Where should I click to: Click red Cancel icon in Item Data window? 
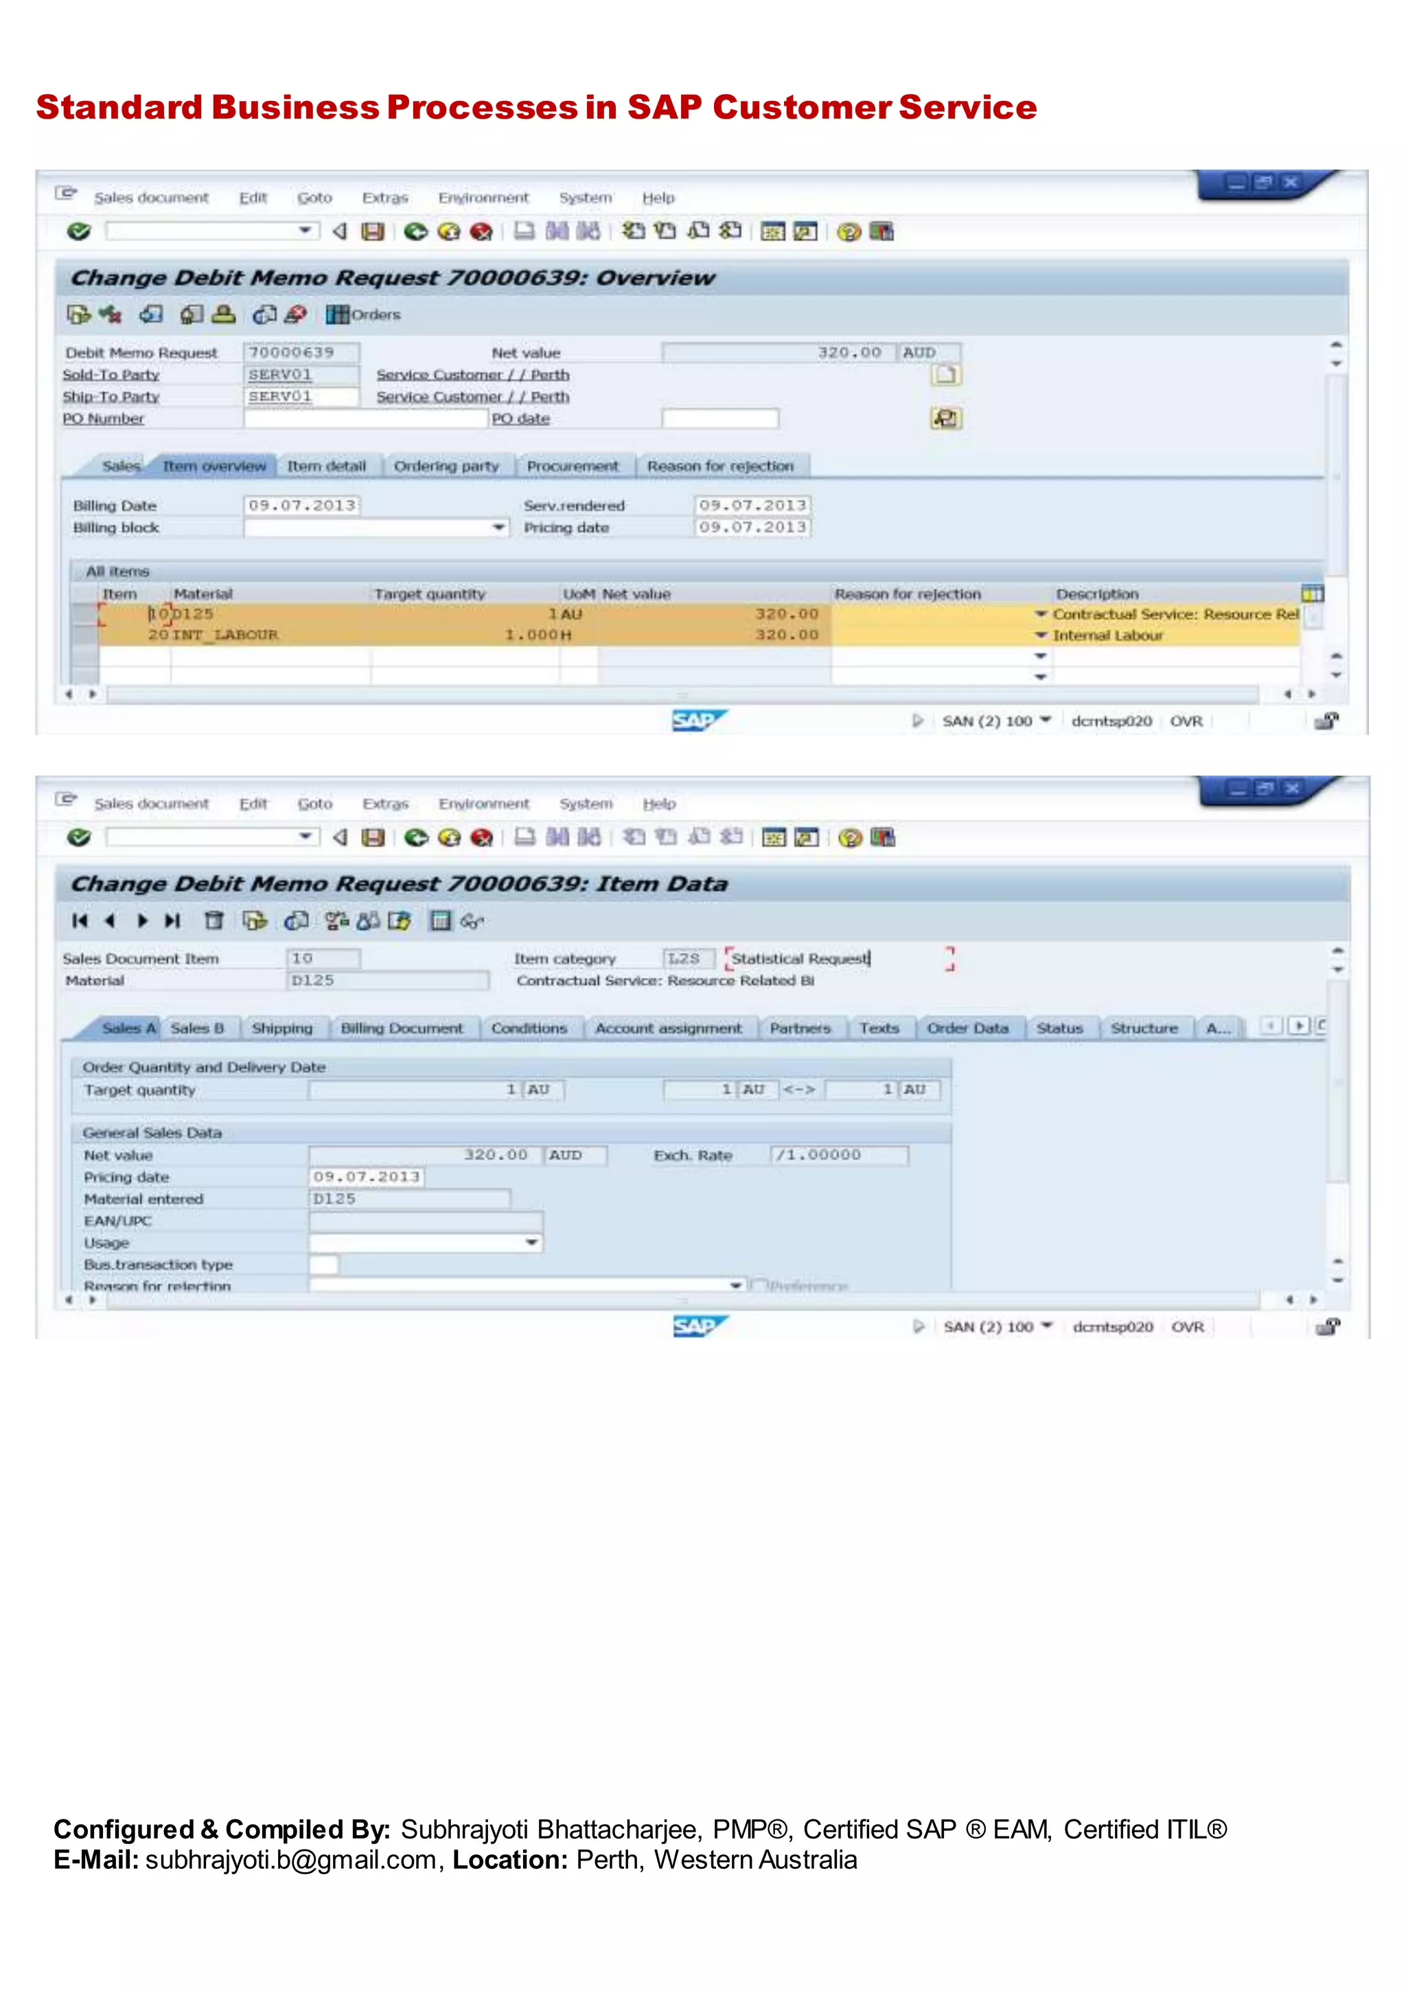tap(482, 838)
